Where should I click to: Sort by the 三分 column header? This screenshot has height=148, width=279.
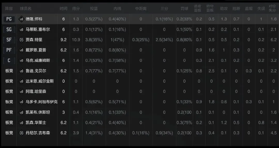click(x=164, y=9)
